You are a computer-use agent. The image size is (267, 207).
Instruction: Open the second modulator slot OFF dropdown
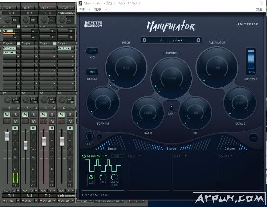pos(137,156)
